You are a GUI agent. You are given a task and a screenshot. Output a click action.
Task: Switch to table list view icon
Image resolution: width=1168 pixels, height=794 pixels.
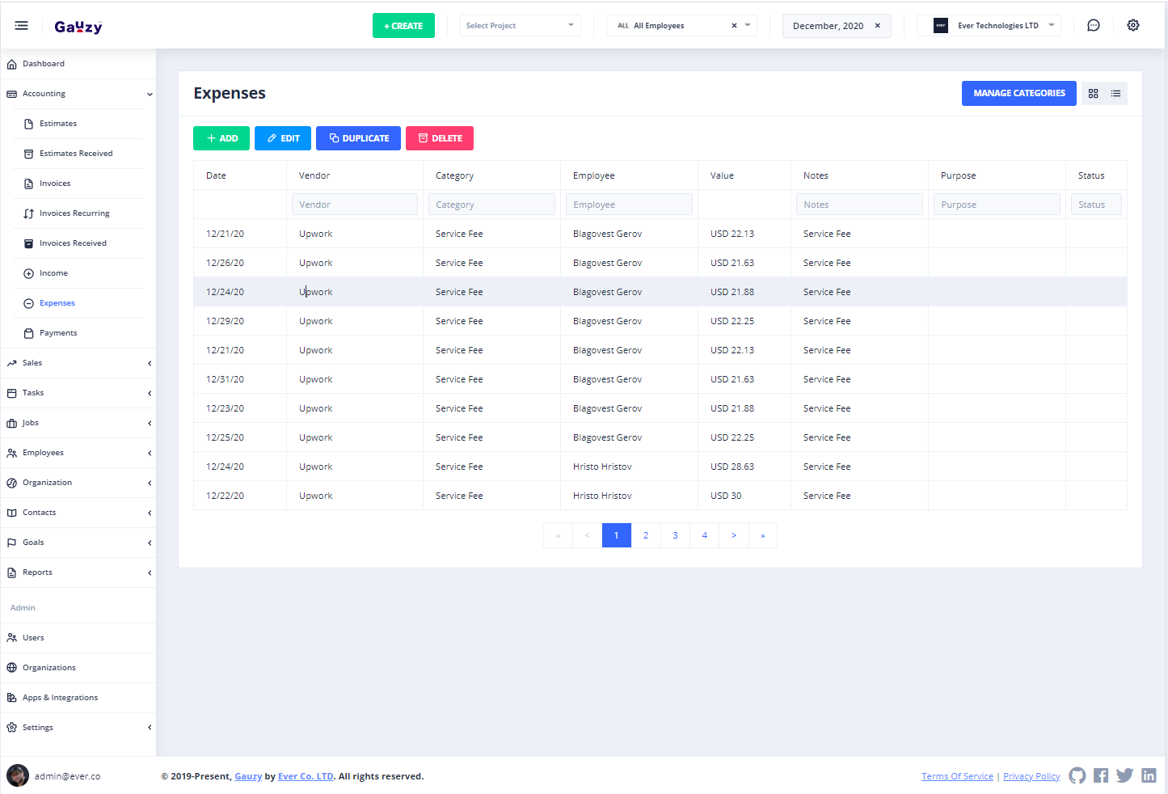pos(1115,94)
